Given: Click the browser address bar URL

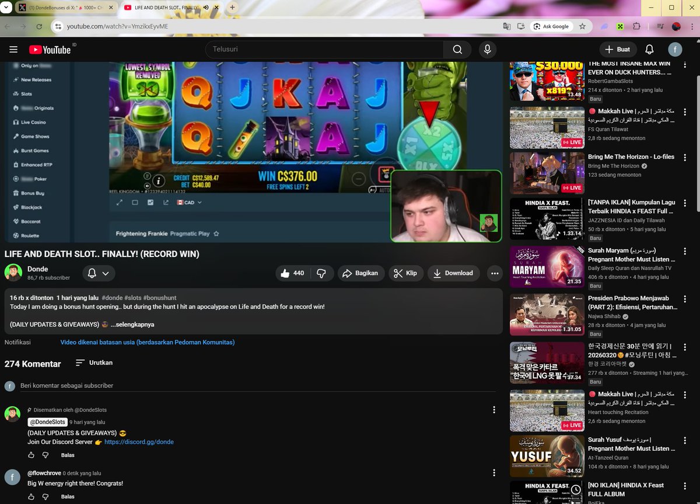Looking at the screenshot, I should point(117,26).
